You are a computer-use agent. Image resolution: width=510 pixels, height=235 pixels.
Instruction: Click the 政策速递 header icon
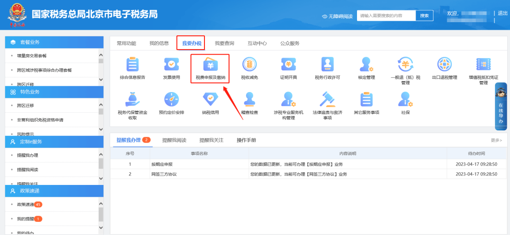(x=13, y=191)
